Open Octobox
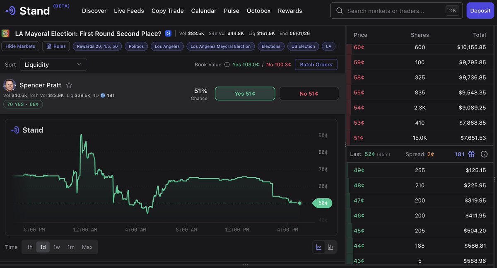Screen dimensions: 497x268 (258, 11)
